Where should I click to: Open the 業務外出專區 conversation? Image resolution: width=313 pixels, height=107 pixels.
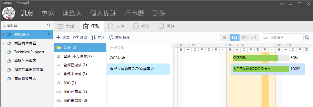27,61
